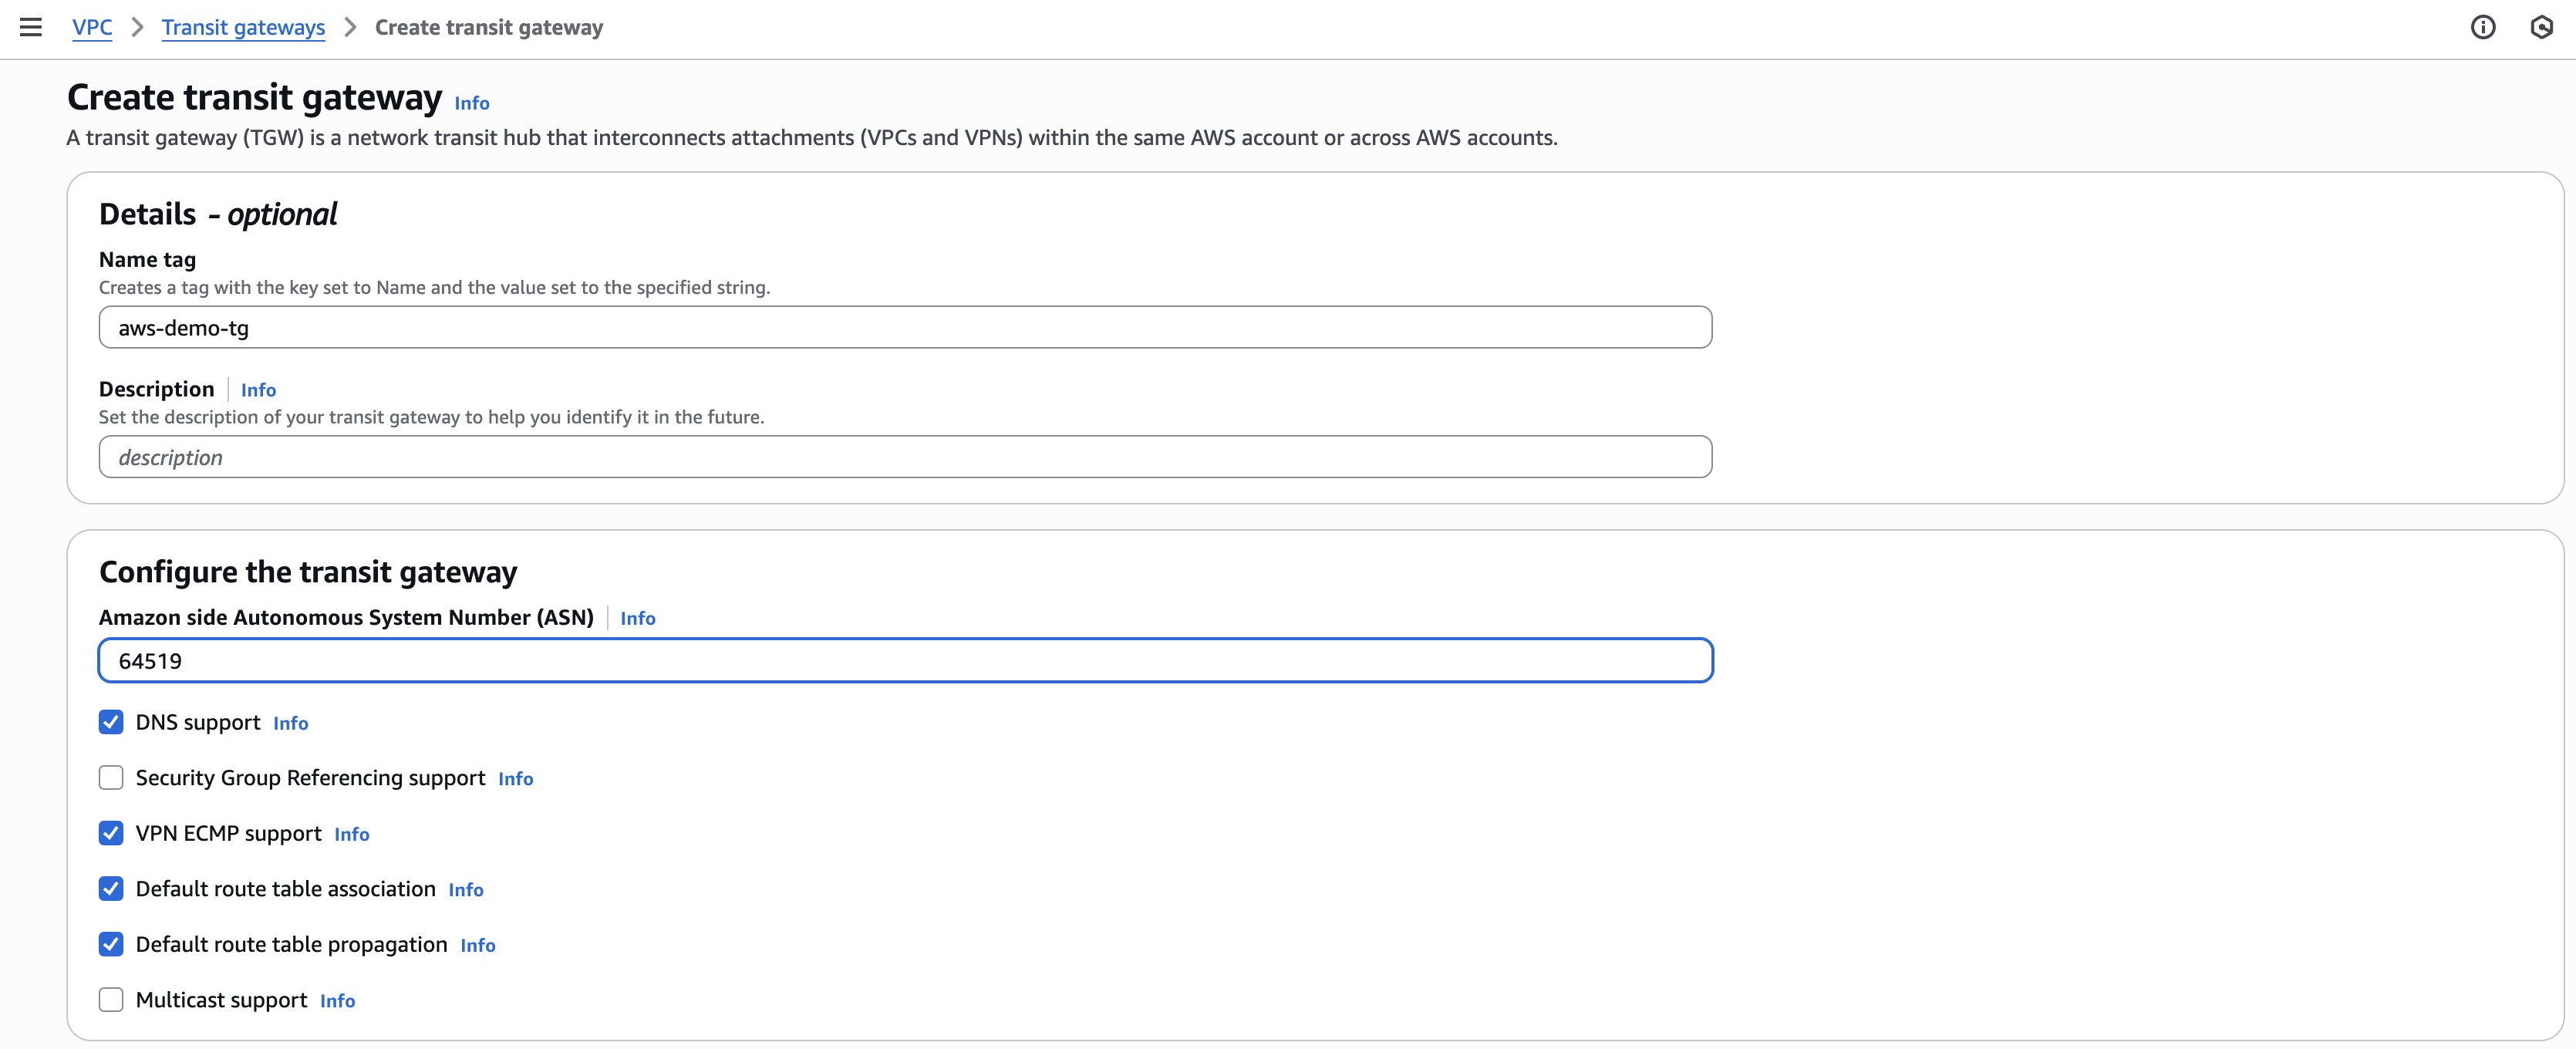Image resolution: width=2576 pixels, height=1049 pixels.
Task: View Info for VPN ECMP support
Action: point(352,834)
